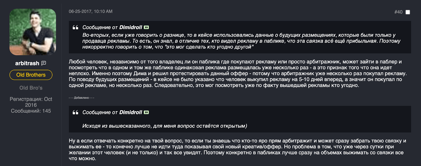Click the Old Brothers badge
This screenshot has height=166, width=421.
point(31,75)
